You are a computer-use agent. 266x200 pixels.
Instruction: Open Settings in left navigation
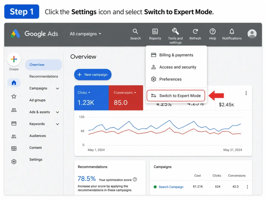point(36,160)
